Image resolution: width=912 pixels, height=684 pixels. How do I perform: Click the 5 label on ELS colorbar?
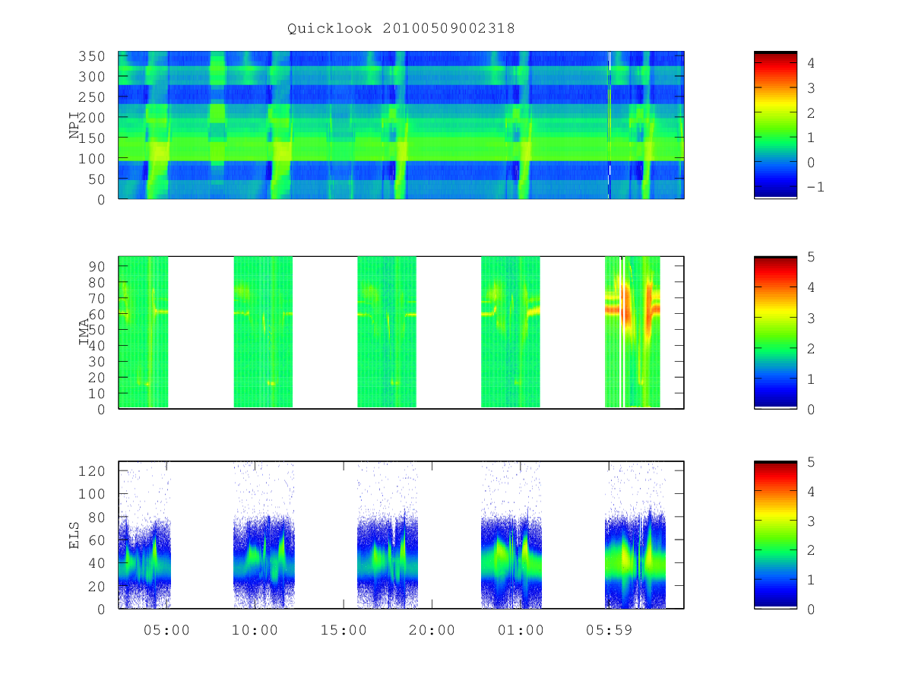coord(811,462)
